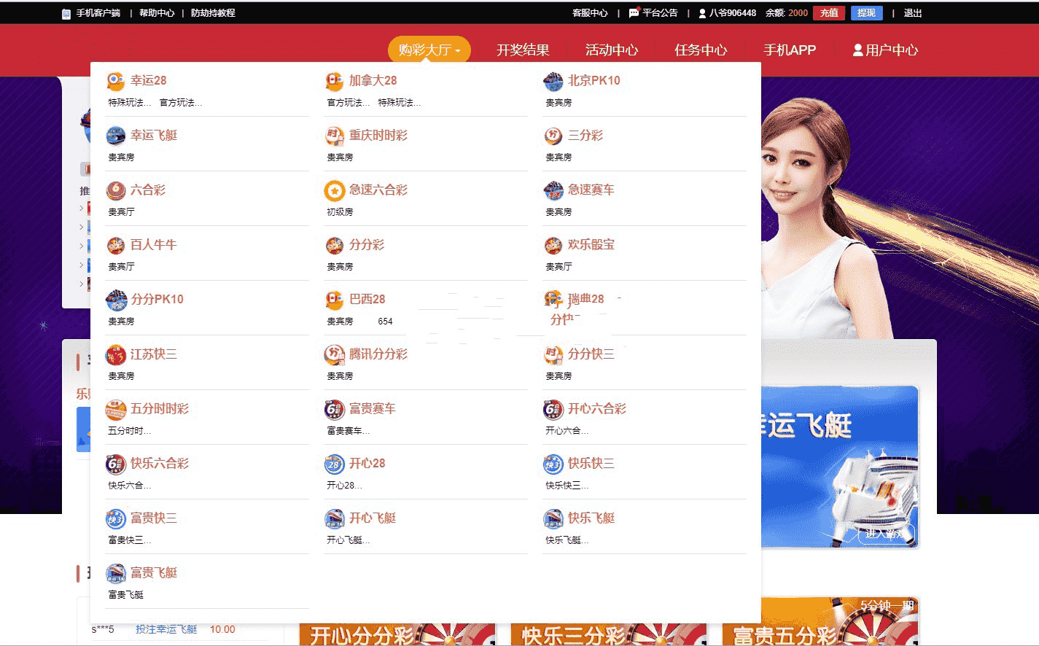Screen dimensions: 1039x646
Task: Open 特殊玩法 room under 幸运28
Action: point(130,103)
